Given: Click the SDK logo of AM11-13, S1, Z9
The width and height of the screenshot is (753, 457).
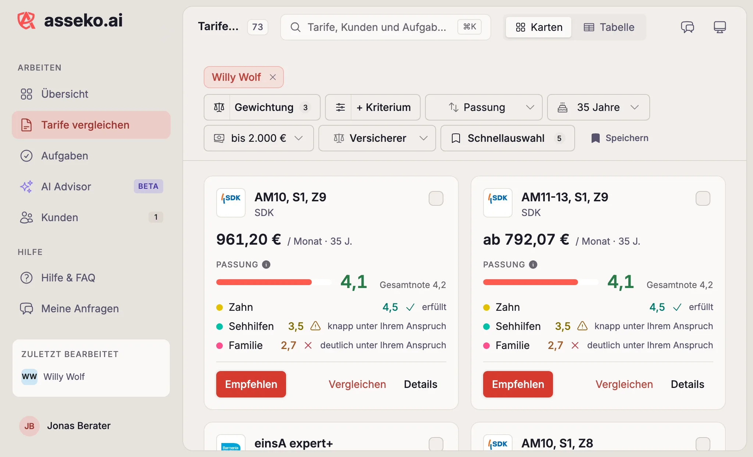Looking at the screenshot, I should pos(498,203).
